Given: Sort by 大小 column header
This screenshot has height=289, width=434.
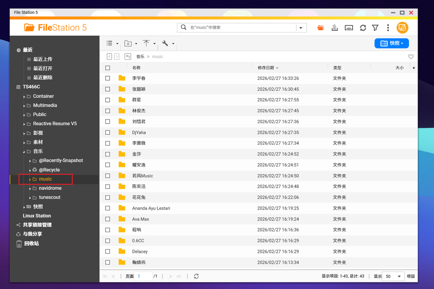Looking at the screenshot, I should 399,68.
